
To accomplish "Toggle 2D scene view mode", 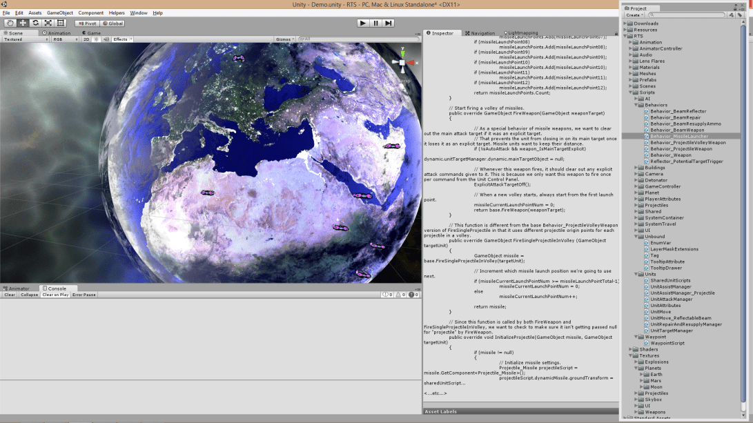I will (x=86, y=39).
